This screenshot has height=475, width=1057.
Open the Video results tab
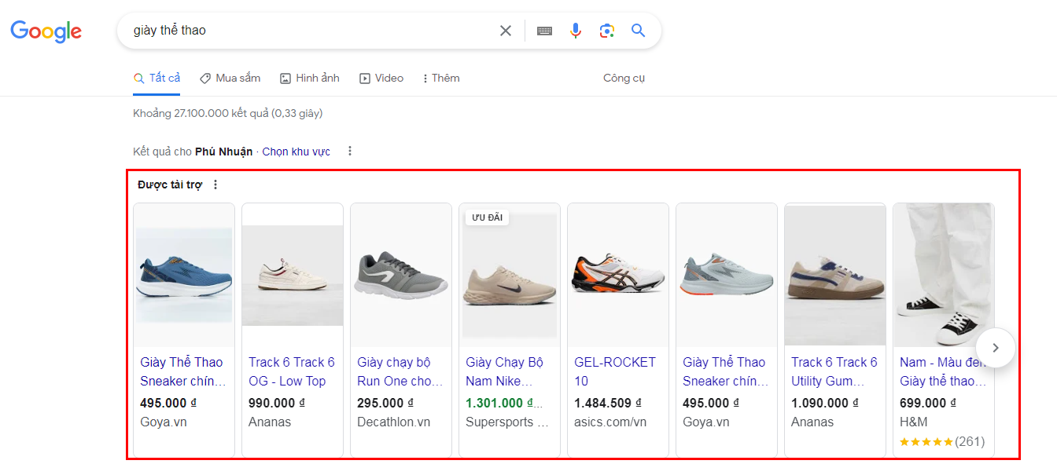pyautogui.click(x=381, y=79)
